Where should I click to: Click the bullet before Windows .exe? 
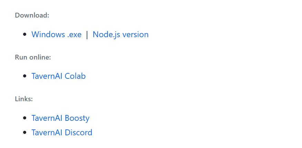coord(24,34)
